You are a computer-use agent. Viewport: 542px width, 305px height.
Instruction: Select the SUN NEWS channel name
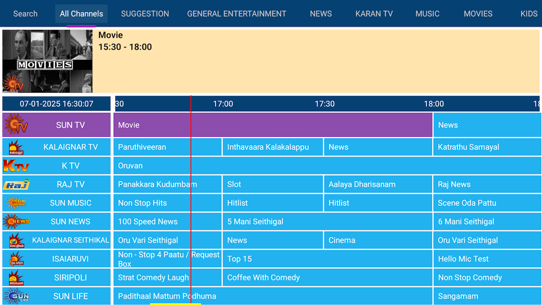pyautogui.click(x=71, y=222)
